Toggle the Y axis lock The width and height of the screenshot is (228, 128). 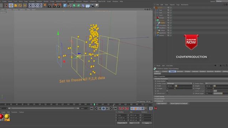pos(35,6)
